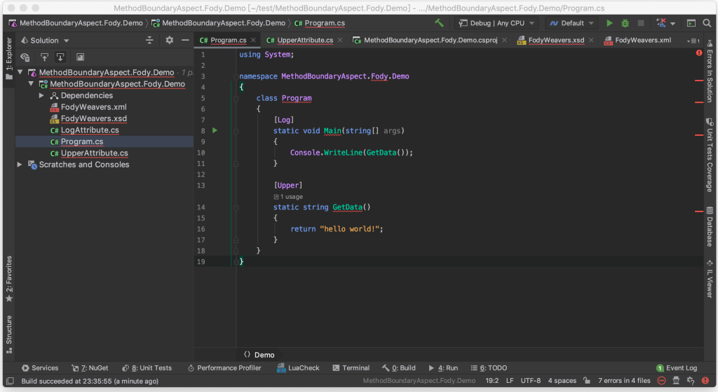Viewport: 718px width, 392px height.
Task: Open the Solution panel settings gear
Action: (x=170, y=40)
